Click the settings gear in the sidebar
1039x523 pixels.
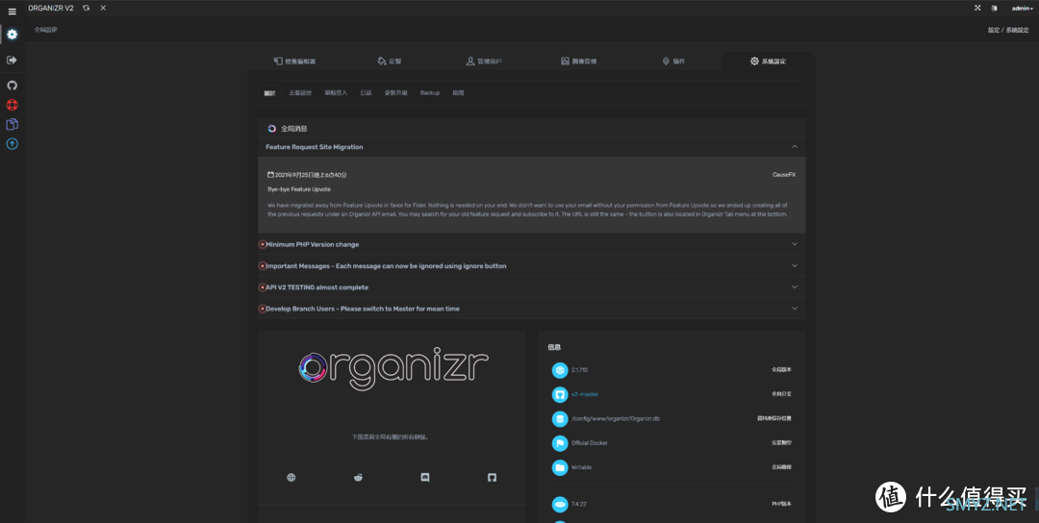click(x=12, y=35)
